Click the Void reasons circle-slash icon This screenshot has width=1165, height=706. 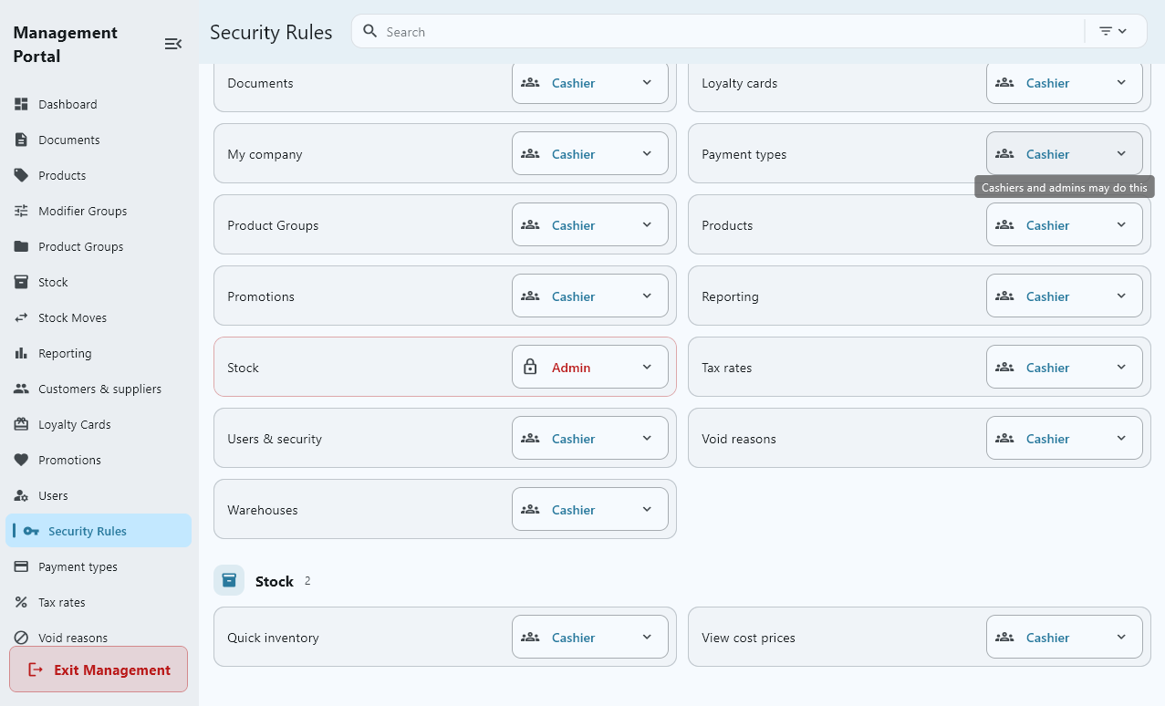point(21,638)
